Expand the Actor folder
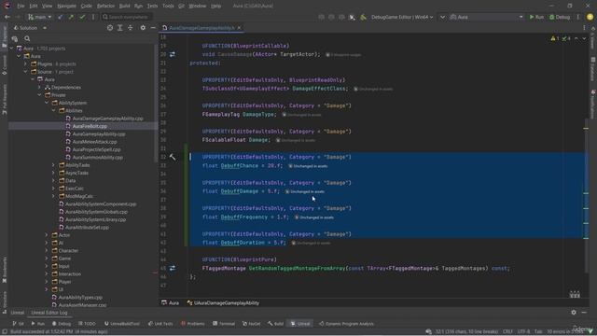 [x=47, y=235]
